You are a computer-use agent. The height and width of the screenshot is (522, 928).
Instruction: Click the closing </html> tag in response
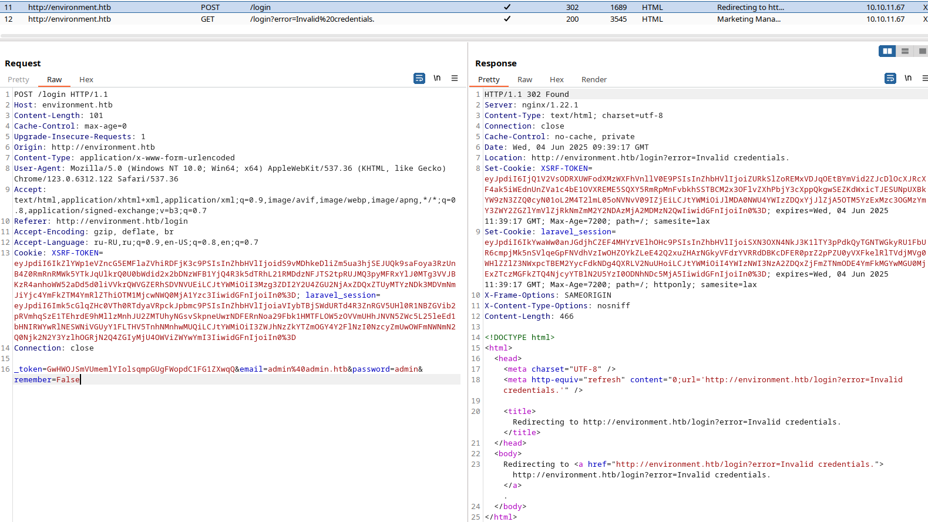pyautogui.click(x=501, y=517)
